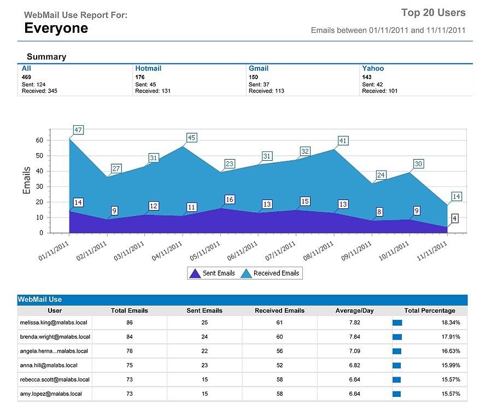
Task: Click the sent data label 4
Action: (x=455, y=218)
